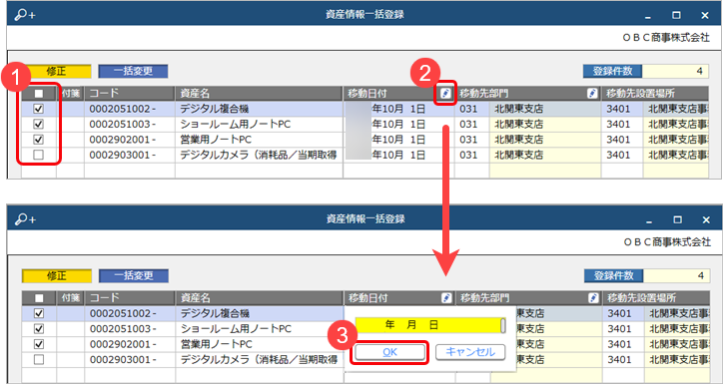The width and height of the screenshot is (723, 384).
Task: Uncheck デジタル複合機 row checkbox in lower window
Action: (x=39, y=313)
